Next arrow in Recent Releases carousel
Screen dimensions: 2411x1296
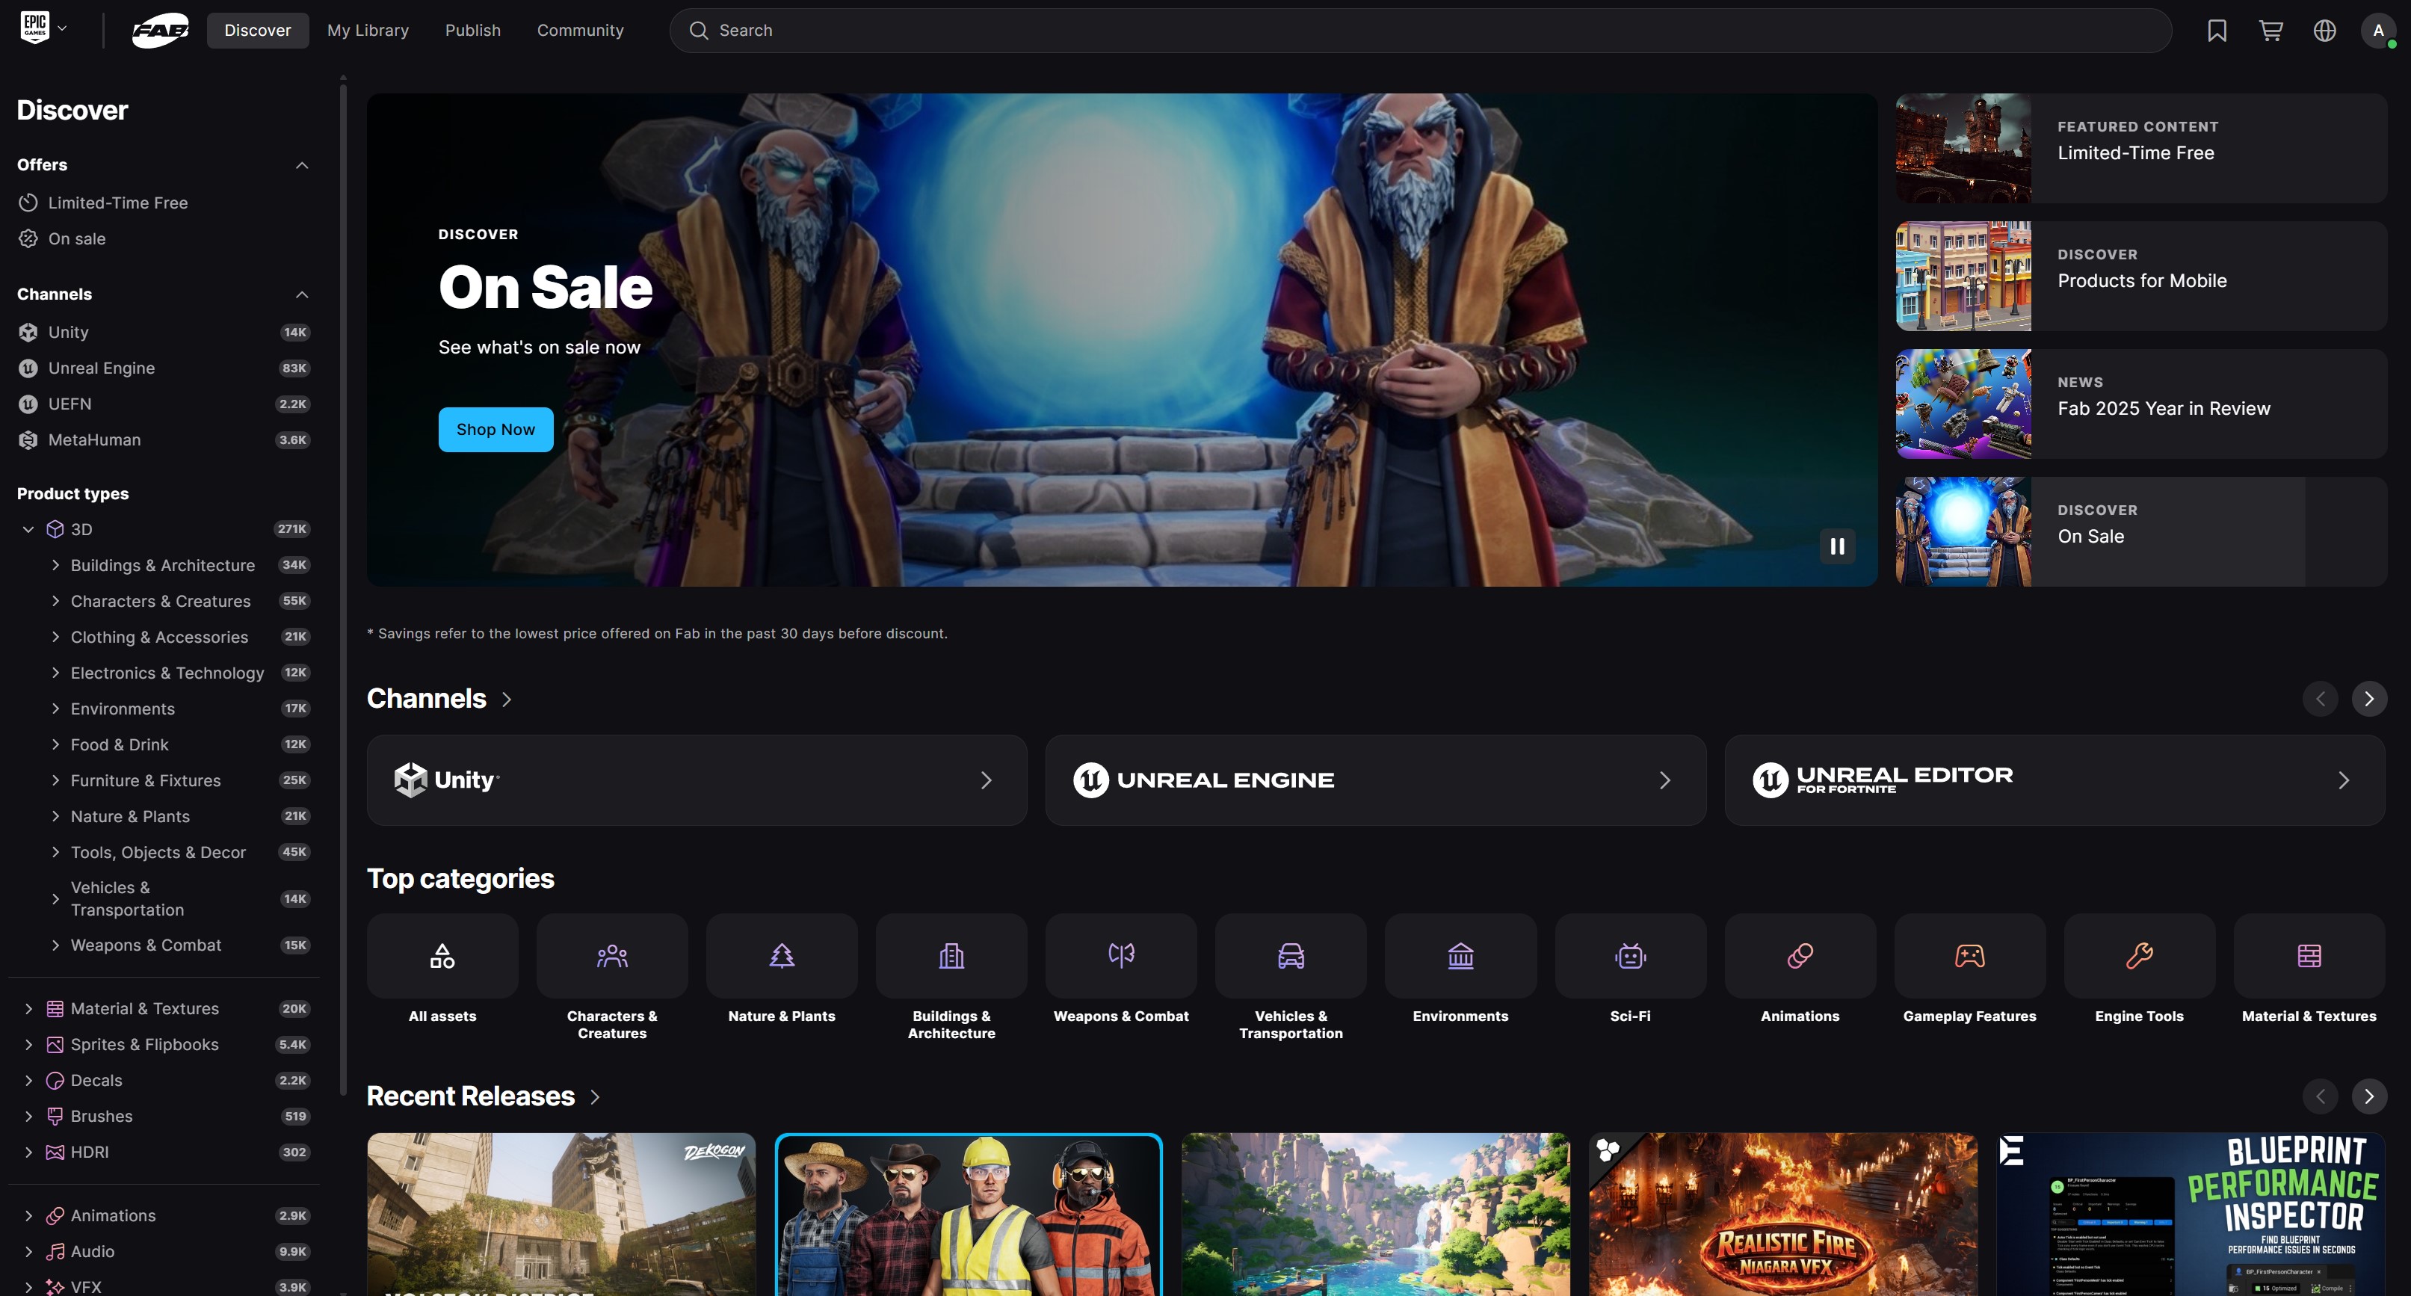(2369, 1096)
